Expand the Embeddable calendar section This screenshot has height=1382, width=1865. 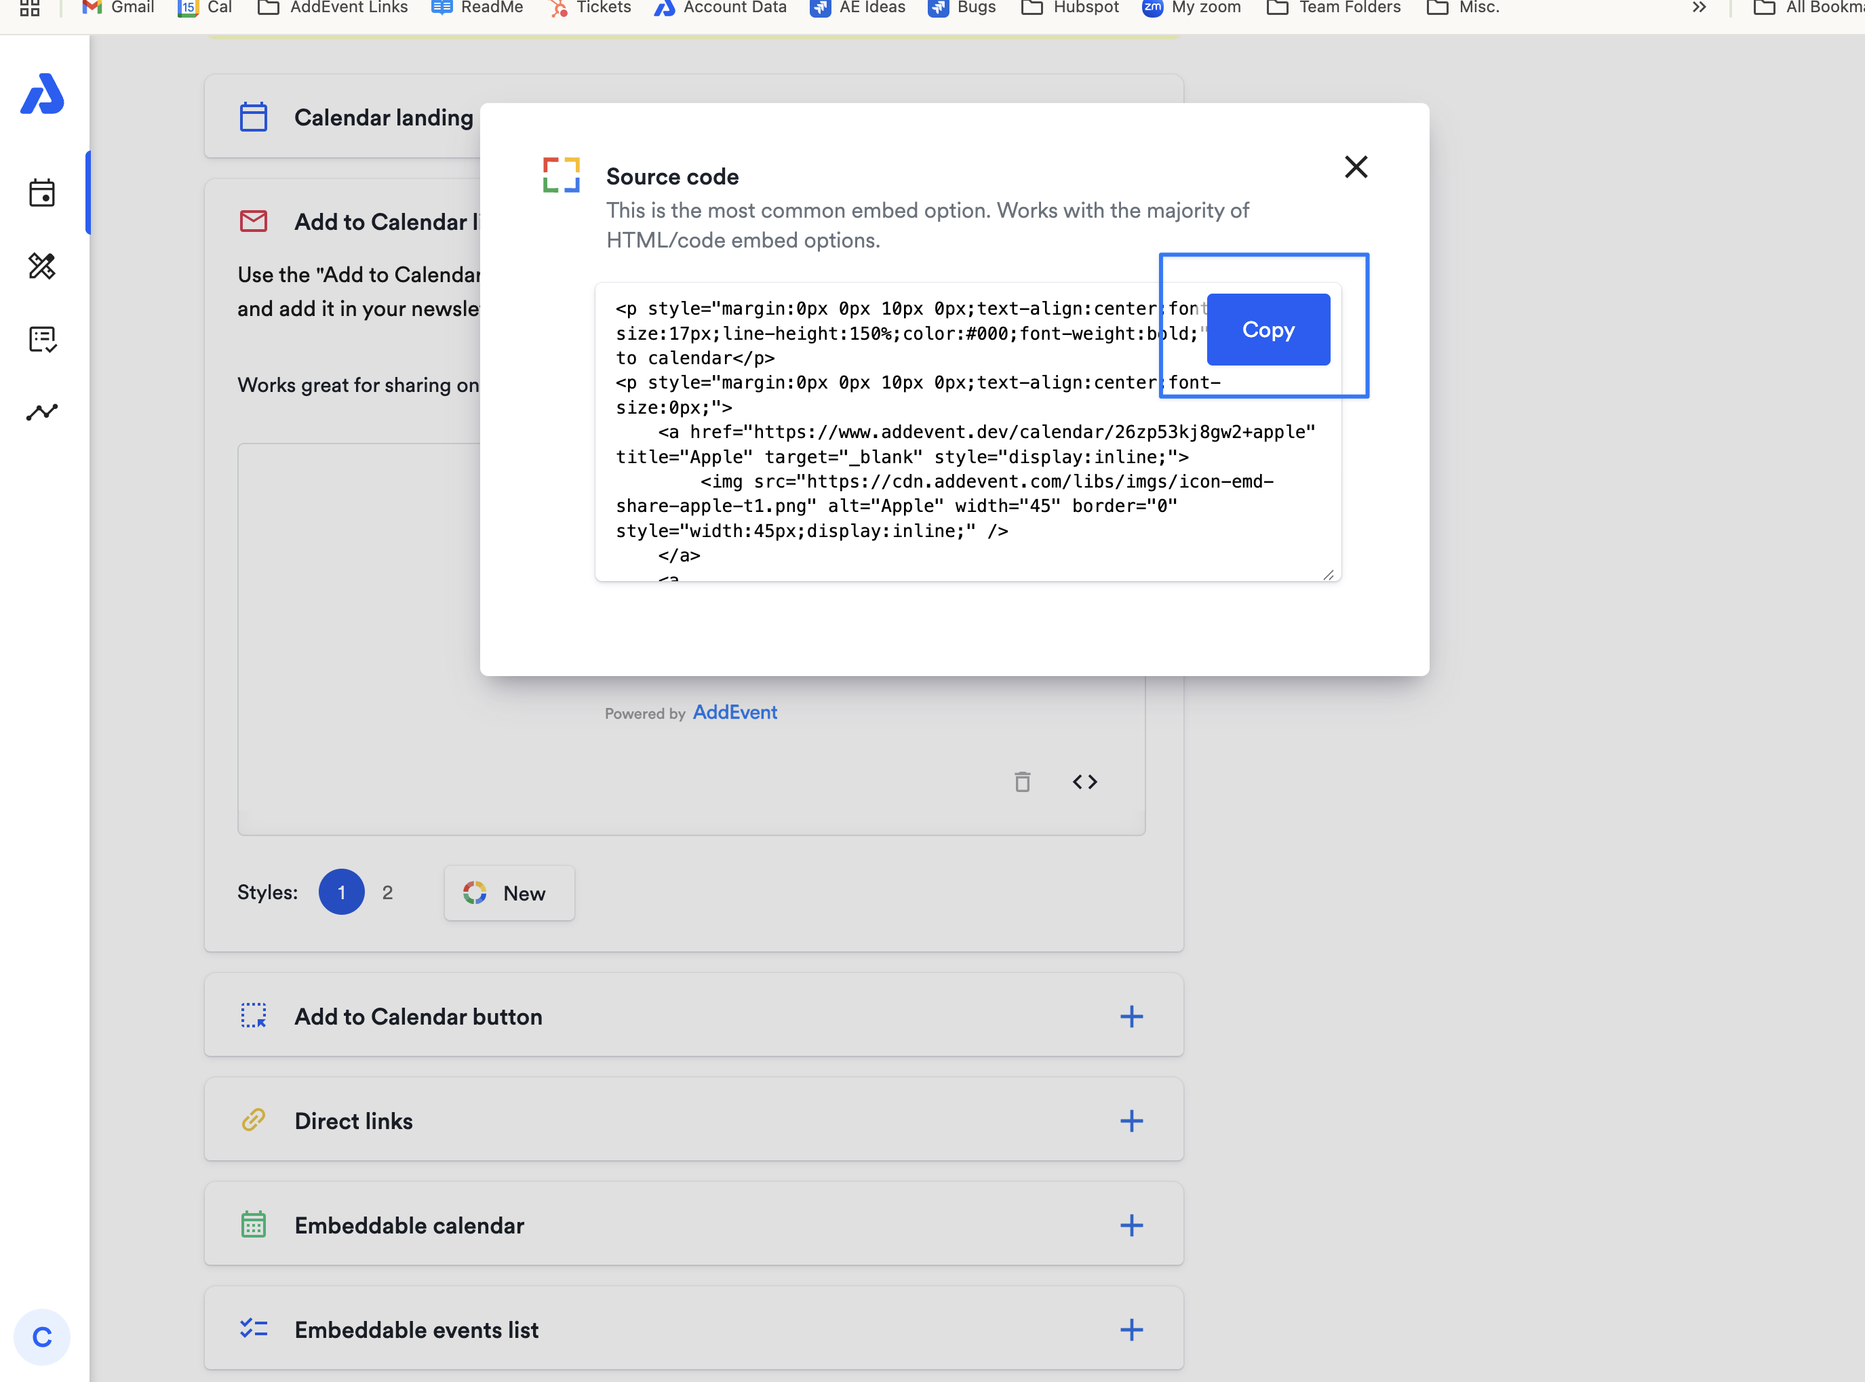[1131, 1225]
